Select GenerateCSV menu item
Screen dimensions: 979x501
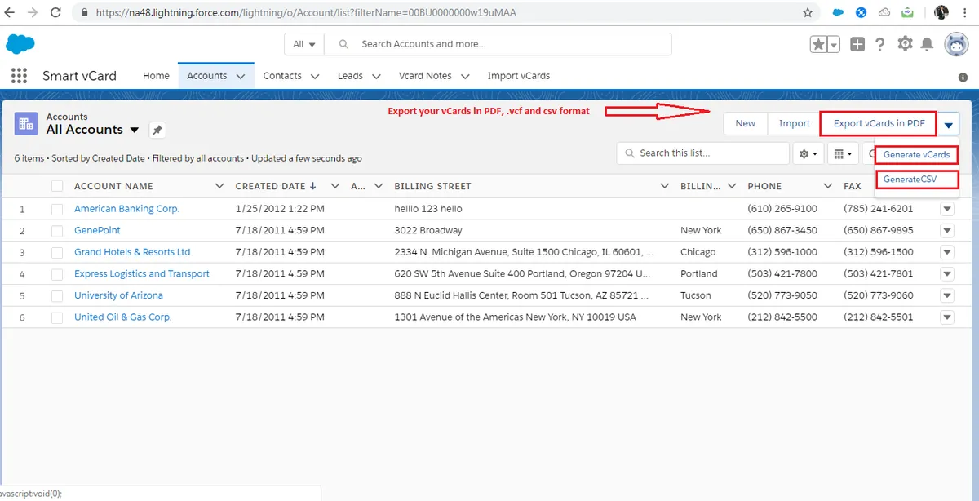click(x=916, y=179)
